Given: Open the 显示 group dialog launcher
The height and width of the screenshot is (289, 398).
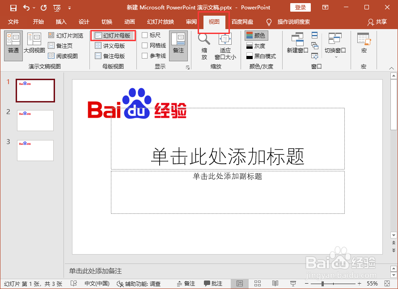Looking at the screenshot, I should coord(187,67).
